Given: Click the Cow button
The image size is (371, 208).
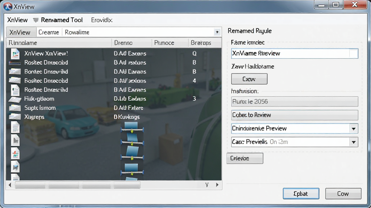Looking at the screenshot, I should coord(343,194).
